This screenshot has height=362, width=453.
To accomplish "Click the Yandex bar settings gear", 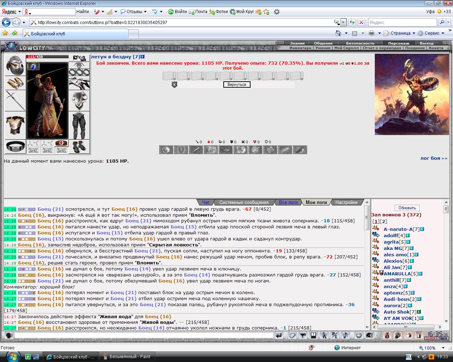I will [277, 12].
